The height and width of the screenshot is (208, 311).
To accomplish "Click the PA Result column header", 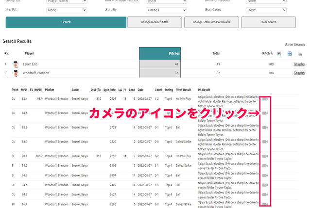I will click(204, 90).
